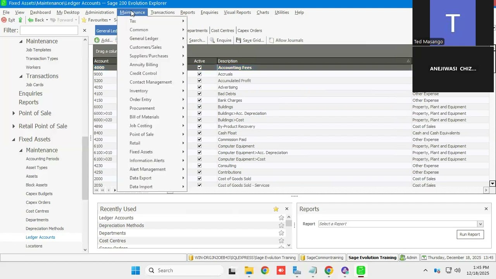
Task: Click the volume icon in system tray
Action: pyautogui.click(x=458, y=270)
